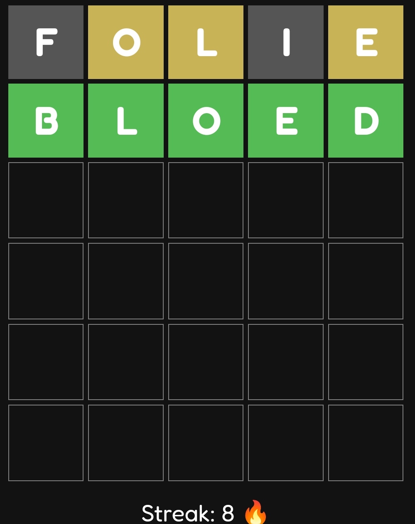Click first empty tile in fourth row
The image size is (415, 524).
46,281
